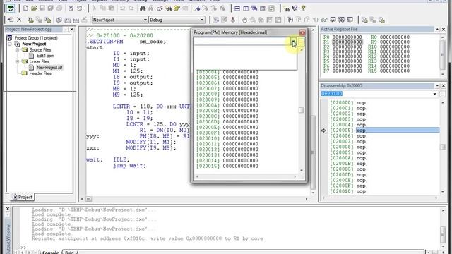Viewport: 452px width, 254px height.
Task: Open the address dropdown in Program Memory window
Action: coord(294,42)
